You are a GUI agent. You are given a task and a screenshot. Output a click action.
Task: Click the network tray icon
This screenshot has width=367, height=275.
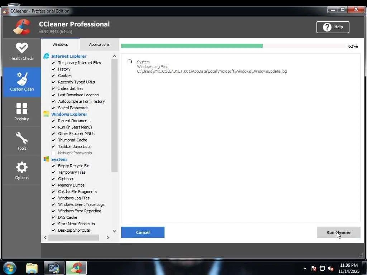coord(322,268)
